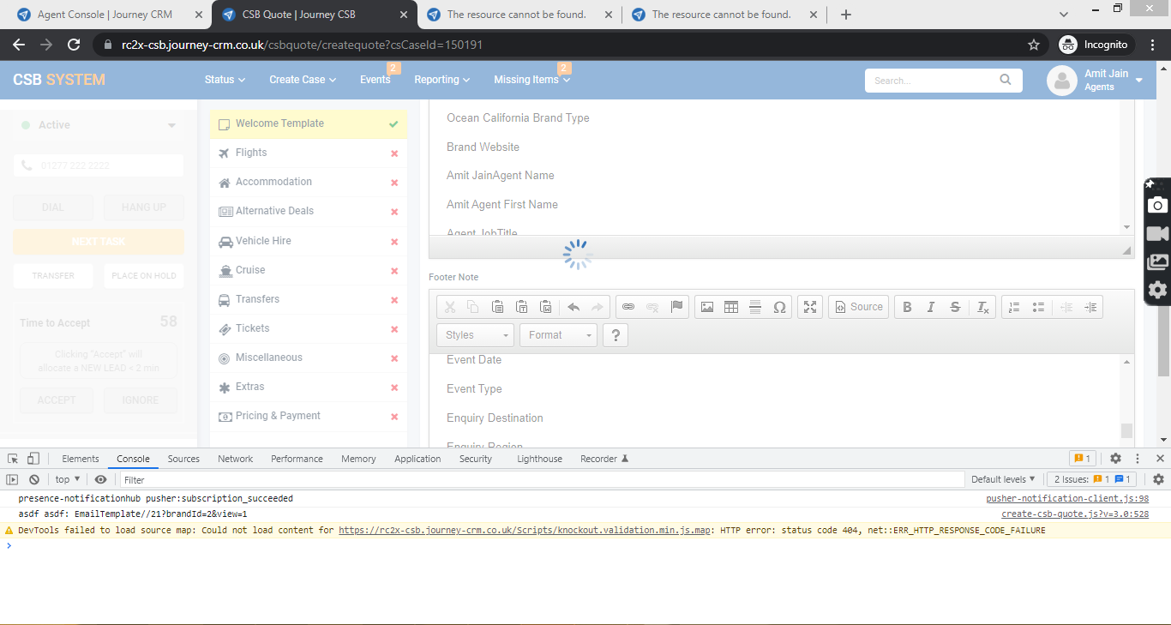Image resolution: width=1171 pixels, height=625 pixels.
Task: Select the Pricing & Payment section
Action: coord(309,416)
